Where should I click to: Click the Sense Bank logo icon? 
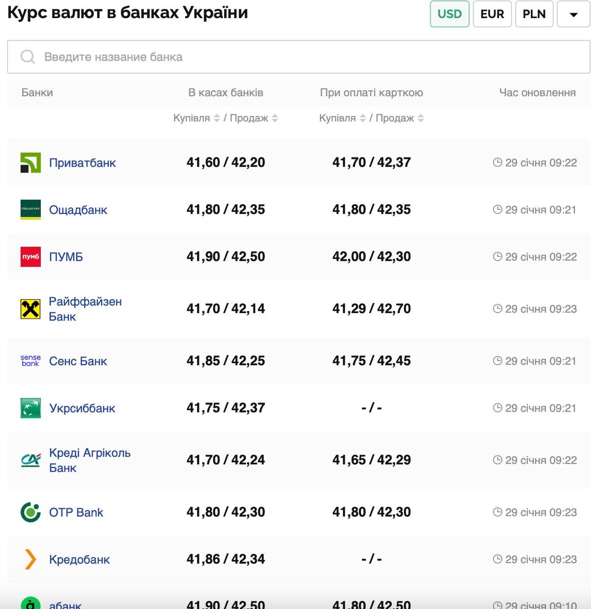(30, 361)
